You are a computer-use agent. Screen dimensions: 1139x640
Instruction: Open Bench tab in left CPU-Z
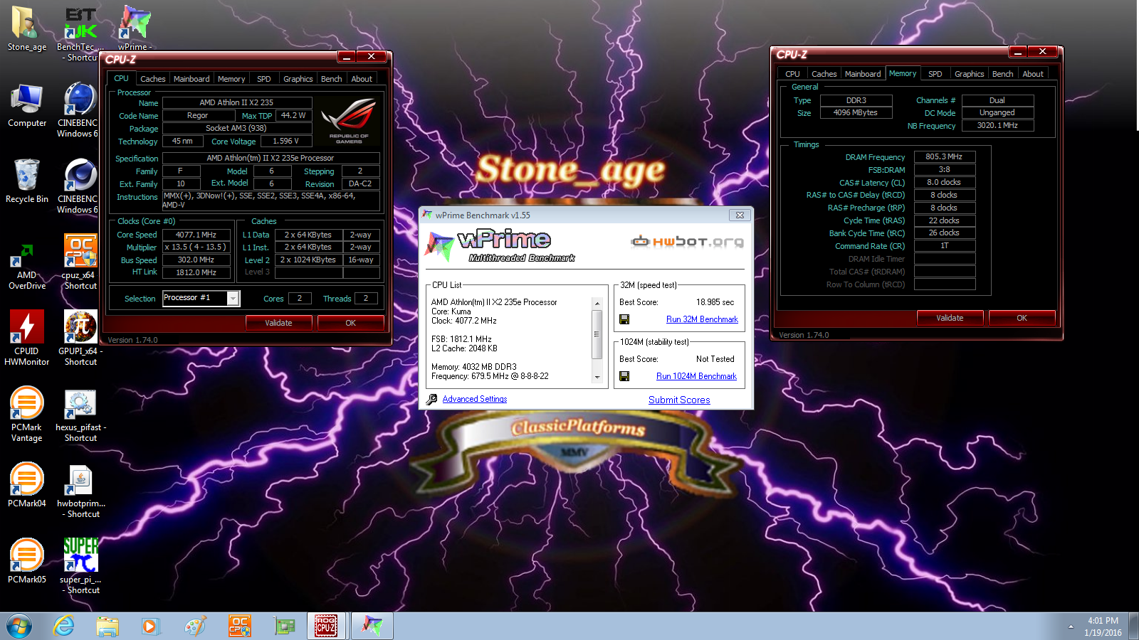pos(331,79)
